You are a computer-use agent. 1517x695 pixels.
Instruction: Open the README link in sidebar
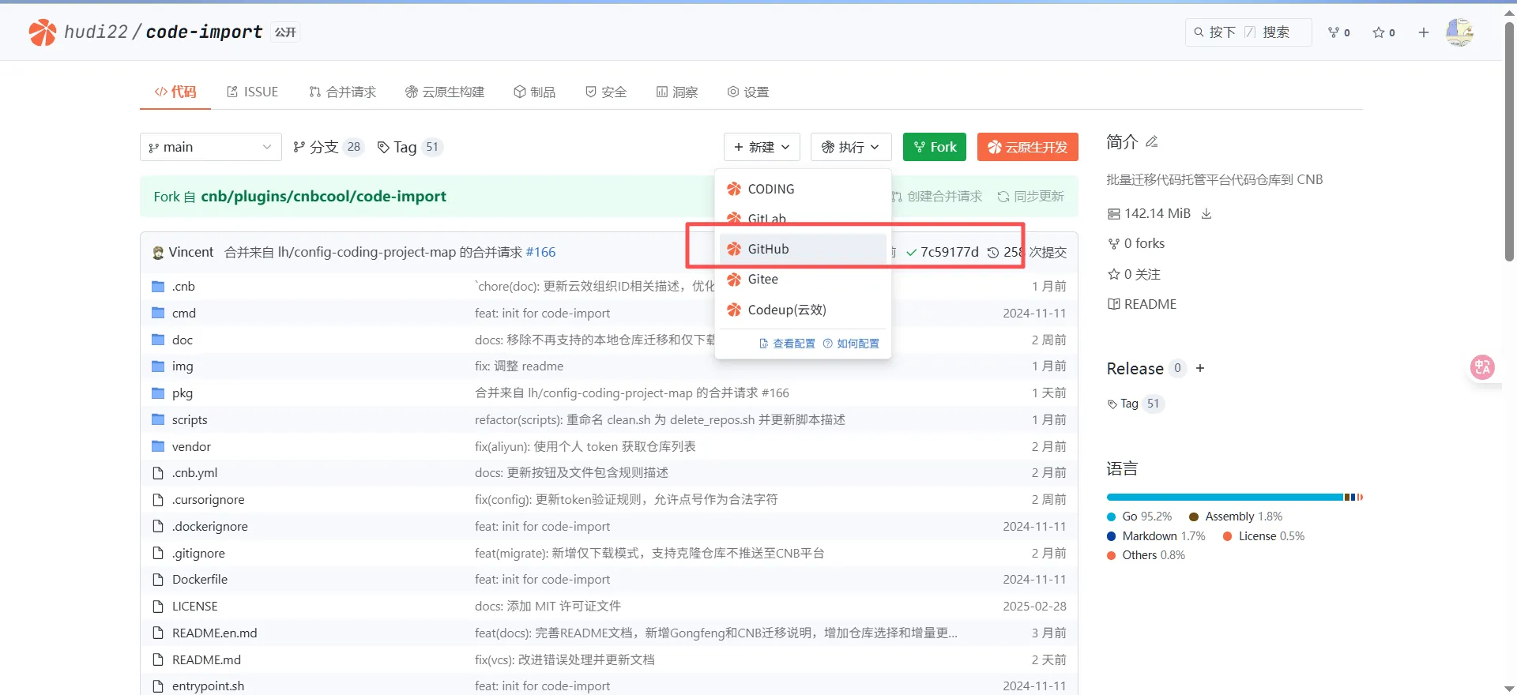tap(1142, 305)
